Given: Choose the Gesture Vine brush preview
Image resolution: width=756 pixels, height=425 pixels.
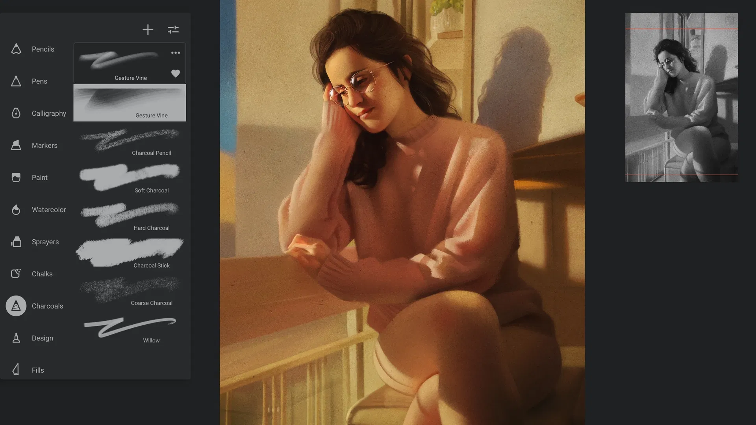Looking at the screenshot, I should (x=130, y=63).
